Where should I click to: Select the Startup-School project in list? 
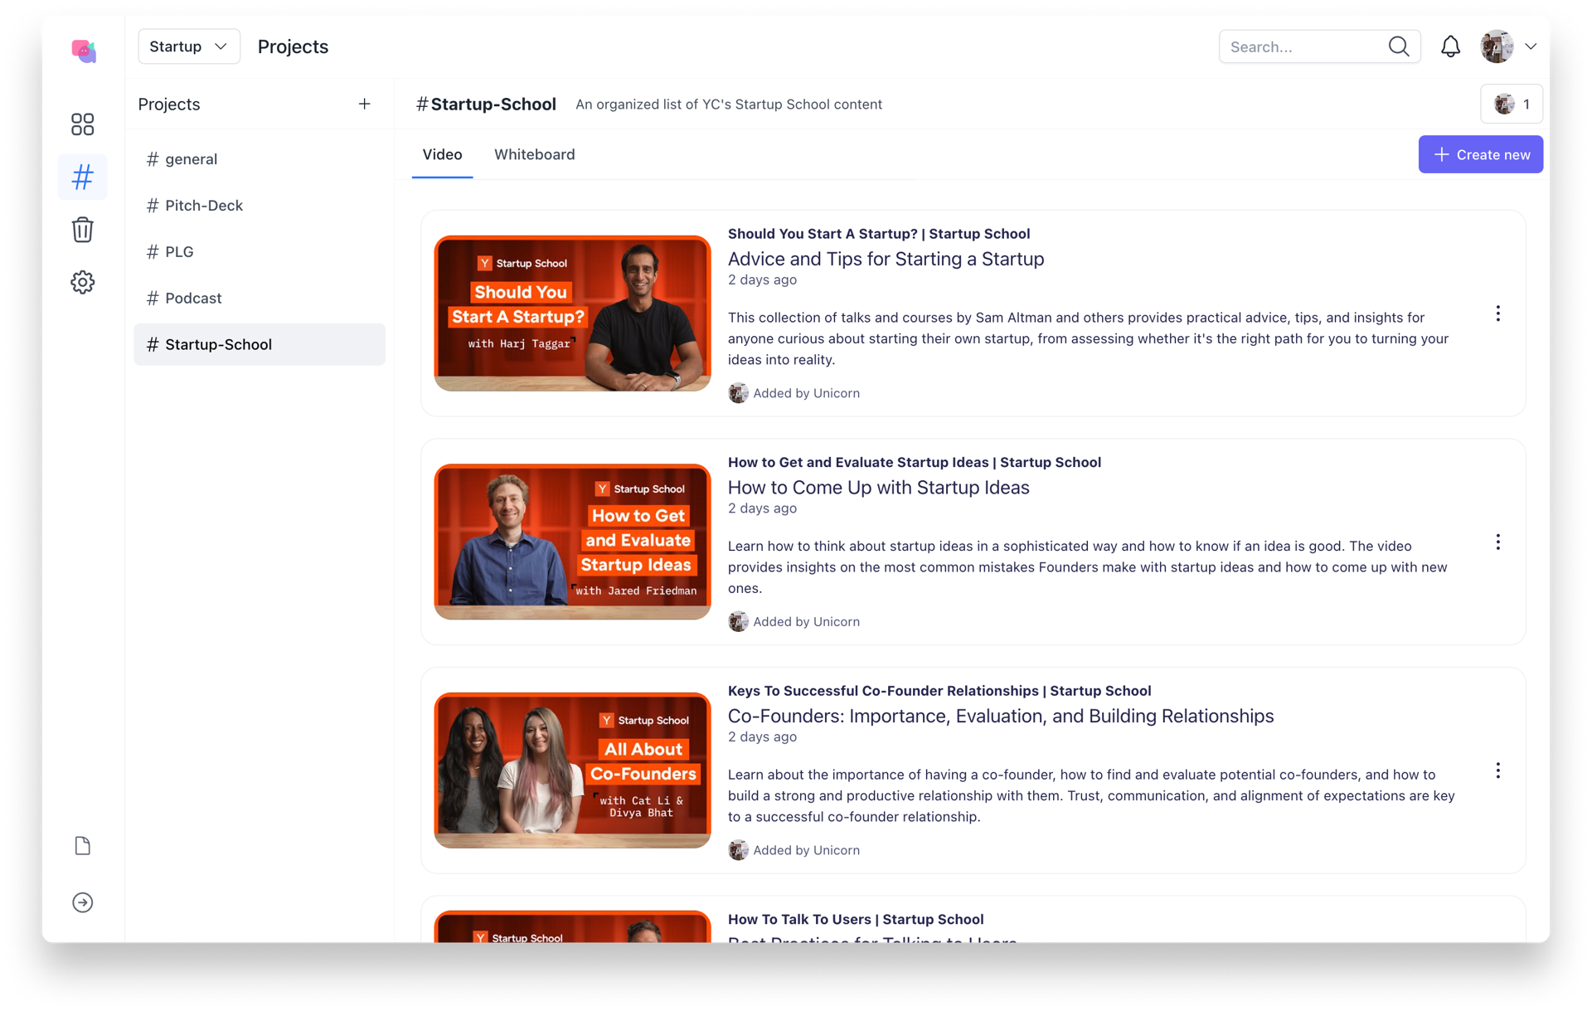pos(260,344)
